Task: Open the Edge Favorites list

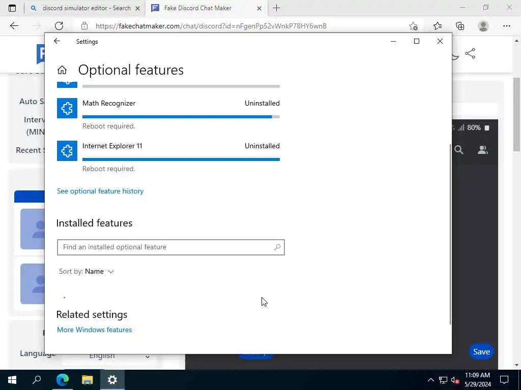Action: (x=438, y=26)
